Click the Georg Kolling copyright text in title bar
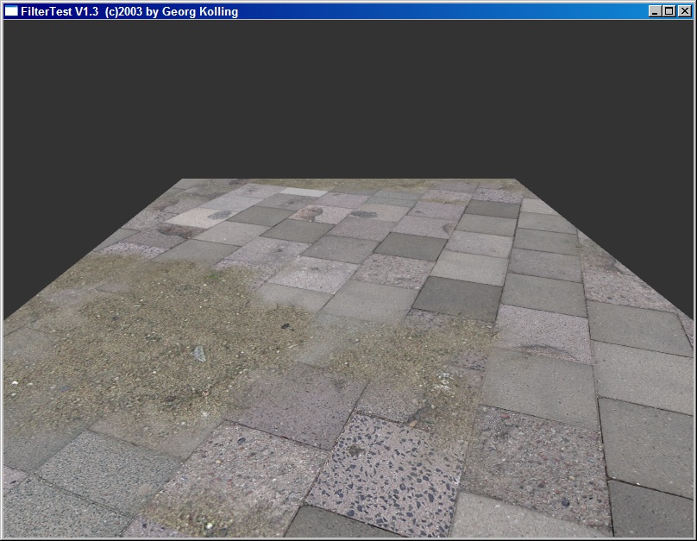This screenshot has width=697, height=541. click(x=198, y=11)
